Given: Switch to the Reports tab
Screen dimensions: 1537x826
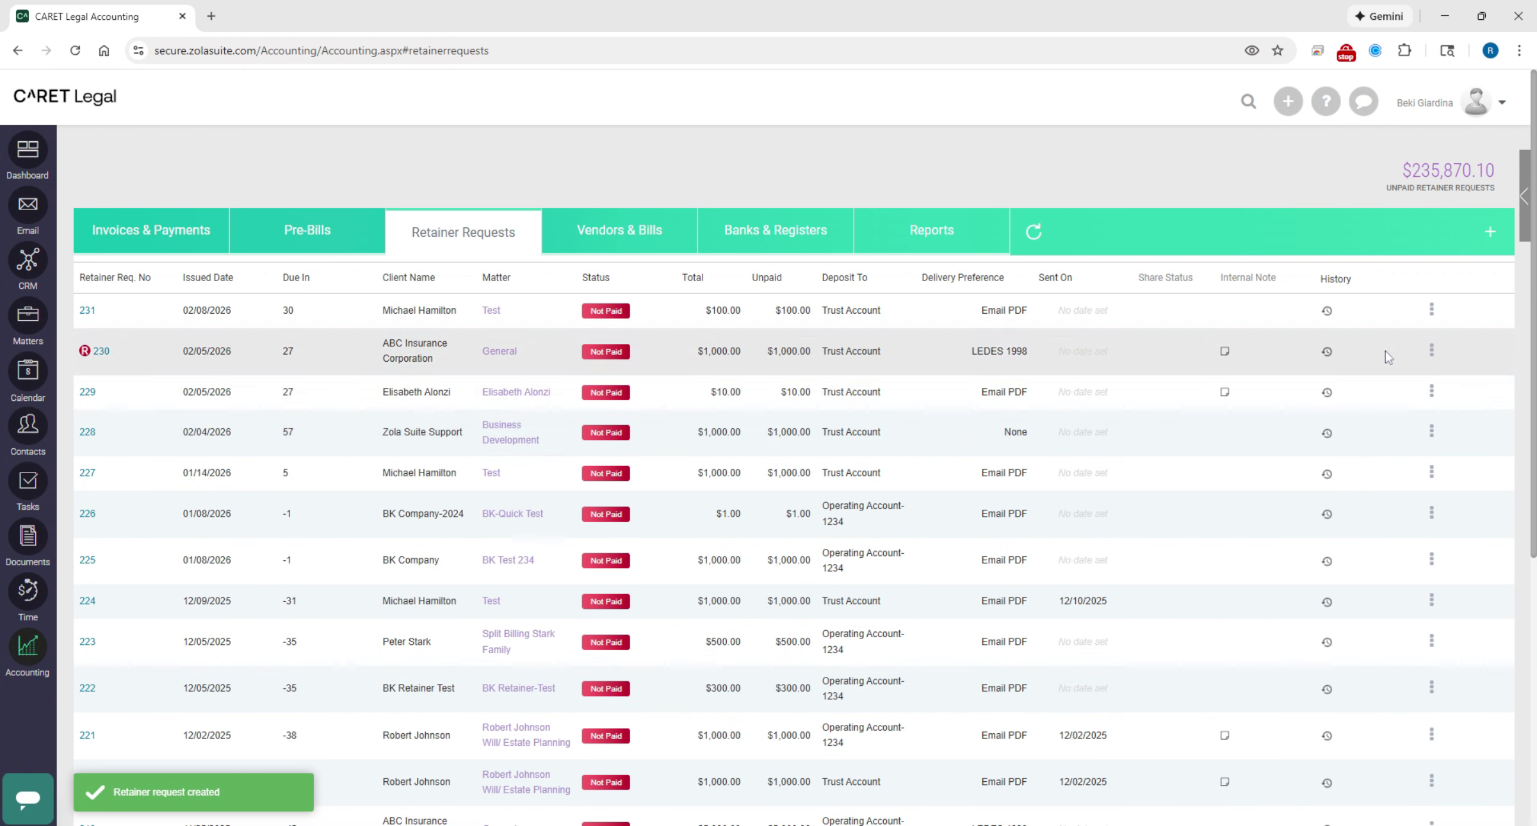Looking at the screenshot, I should pos(932,231).
